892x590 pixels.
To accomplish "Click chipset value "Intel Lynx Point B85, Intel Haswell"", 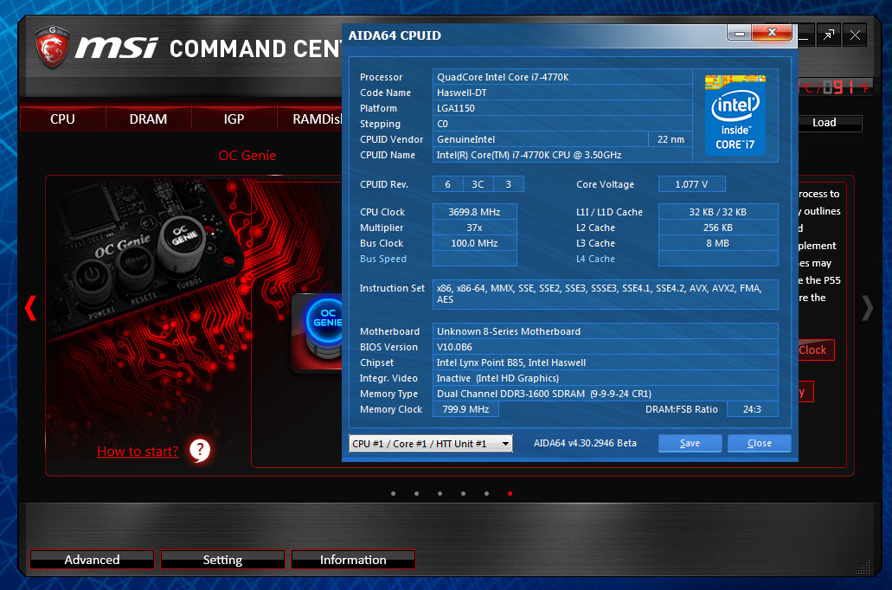I will [606, 362].
